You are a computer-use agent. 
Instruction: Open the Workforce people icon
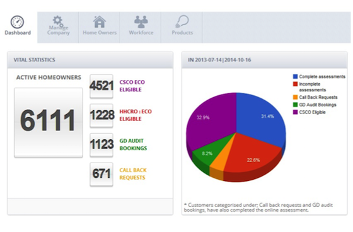[141, 22]
